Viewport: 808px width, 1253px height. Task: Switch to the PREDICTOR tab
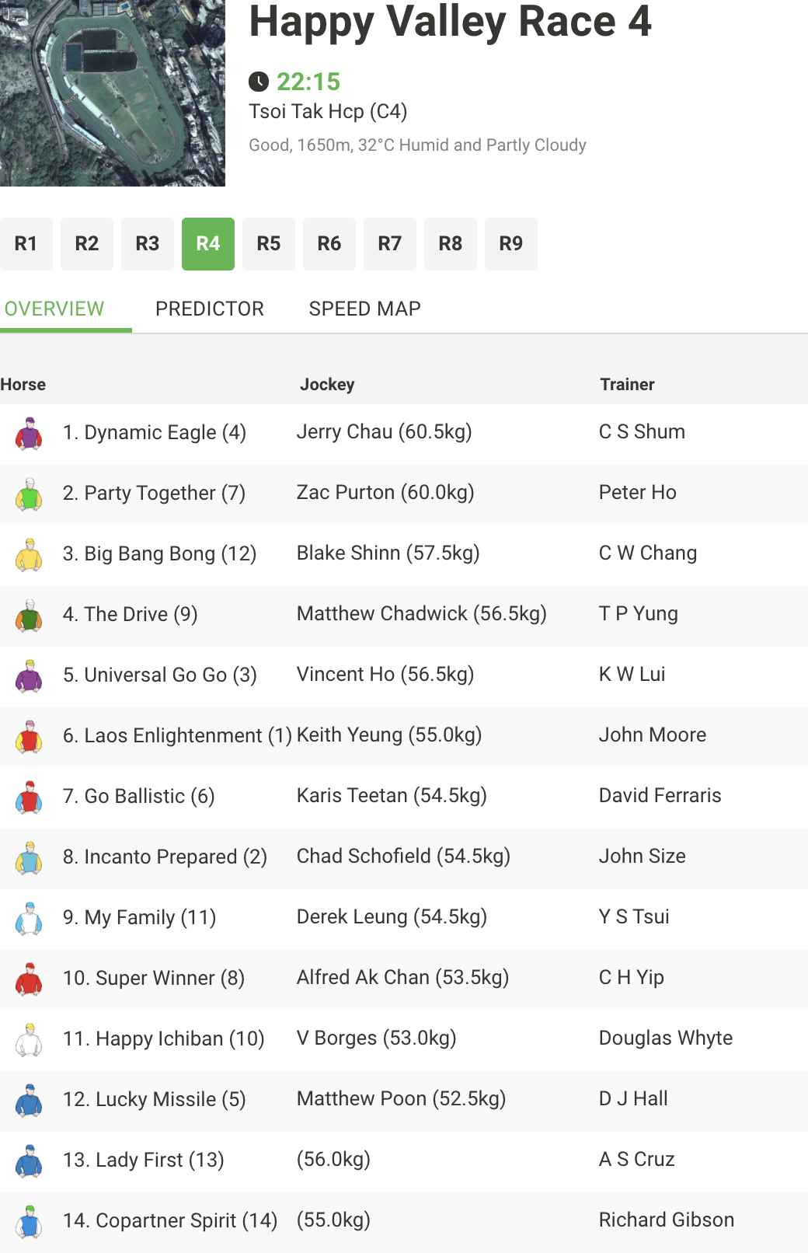pos(210,309)
